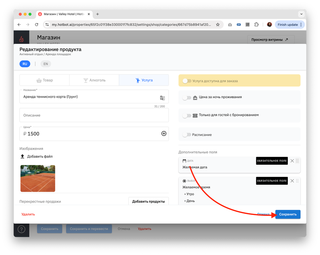Click the translate icon in the name field

[x=162, y=98]
